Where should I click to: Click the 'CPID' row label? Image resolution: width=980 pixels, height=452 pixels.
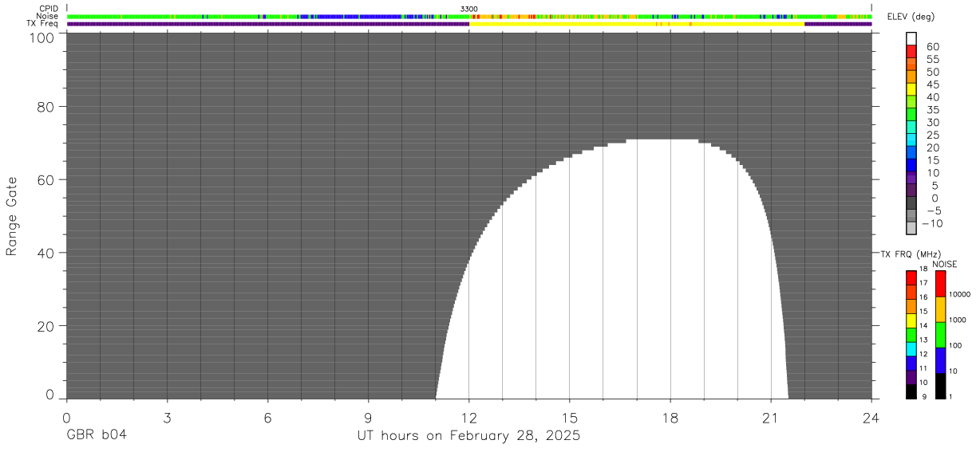tap(49, 9)
